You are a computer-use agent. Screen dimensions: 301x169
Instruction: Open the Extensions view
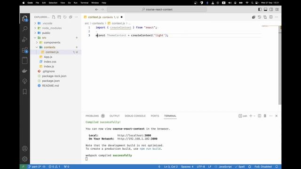tap(25, 50)
